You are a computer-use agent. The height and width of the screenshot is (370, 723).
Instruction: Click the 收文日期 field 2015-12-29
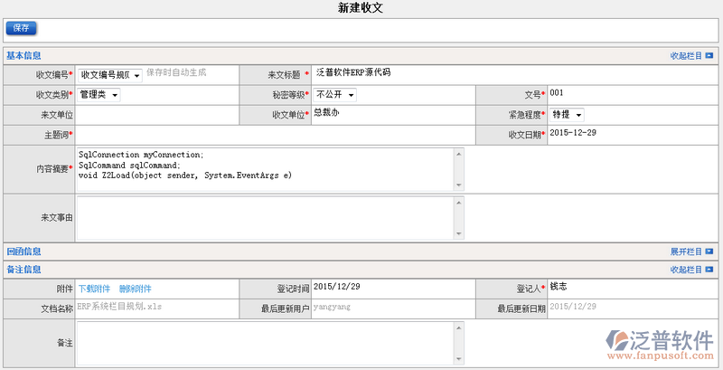click(634, 135)
